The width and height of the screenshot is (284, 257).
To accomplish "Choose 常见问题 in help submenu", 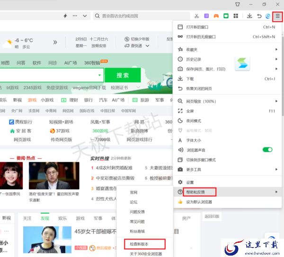I will [x=145, y=222].
